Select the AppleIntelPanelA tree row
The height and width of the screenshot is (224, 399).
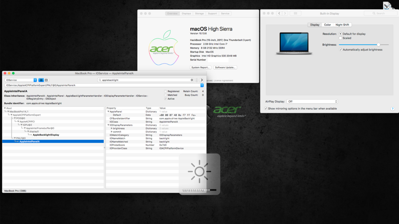pos(53,141)
